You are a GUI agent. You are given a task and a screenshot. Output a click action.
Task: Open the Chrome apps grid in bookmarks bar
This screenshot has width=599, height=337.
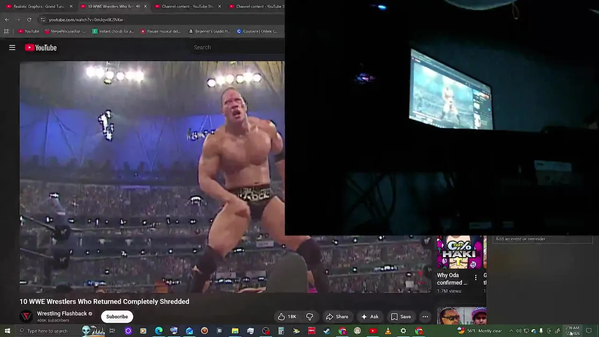6,31
